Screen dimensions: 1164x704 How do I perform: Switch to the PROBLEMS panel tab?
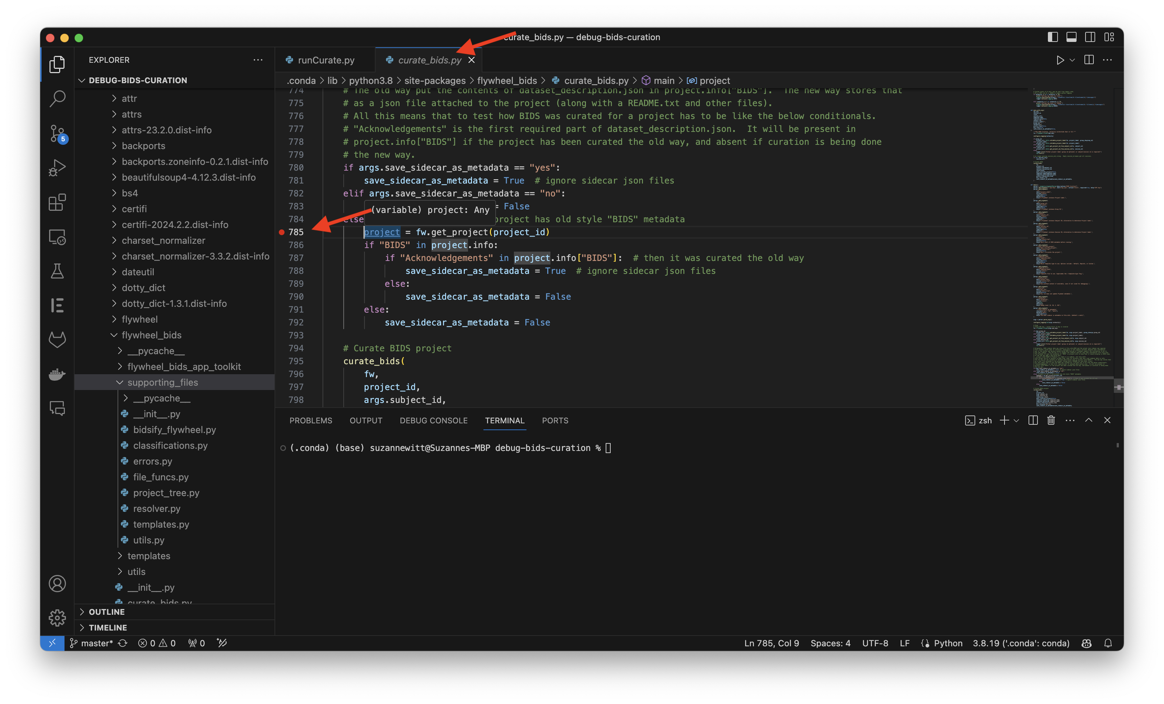311,420
